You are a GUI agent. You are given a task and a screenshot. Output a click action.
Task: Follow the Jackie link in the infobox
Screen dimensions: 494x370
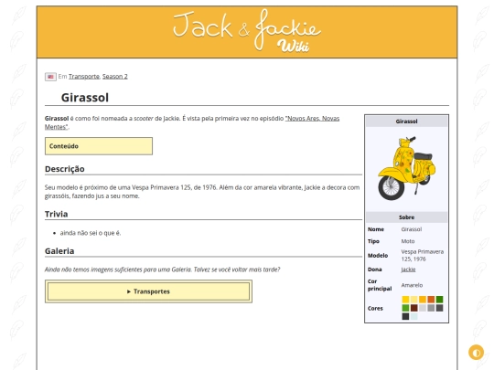click(x=408, y=270)
